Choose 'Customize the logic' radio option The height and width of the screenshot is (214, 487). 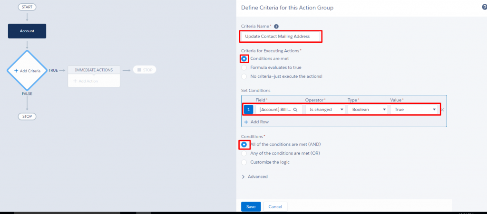(x=244, y=162)
